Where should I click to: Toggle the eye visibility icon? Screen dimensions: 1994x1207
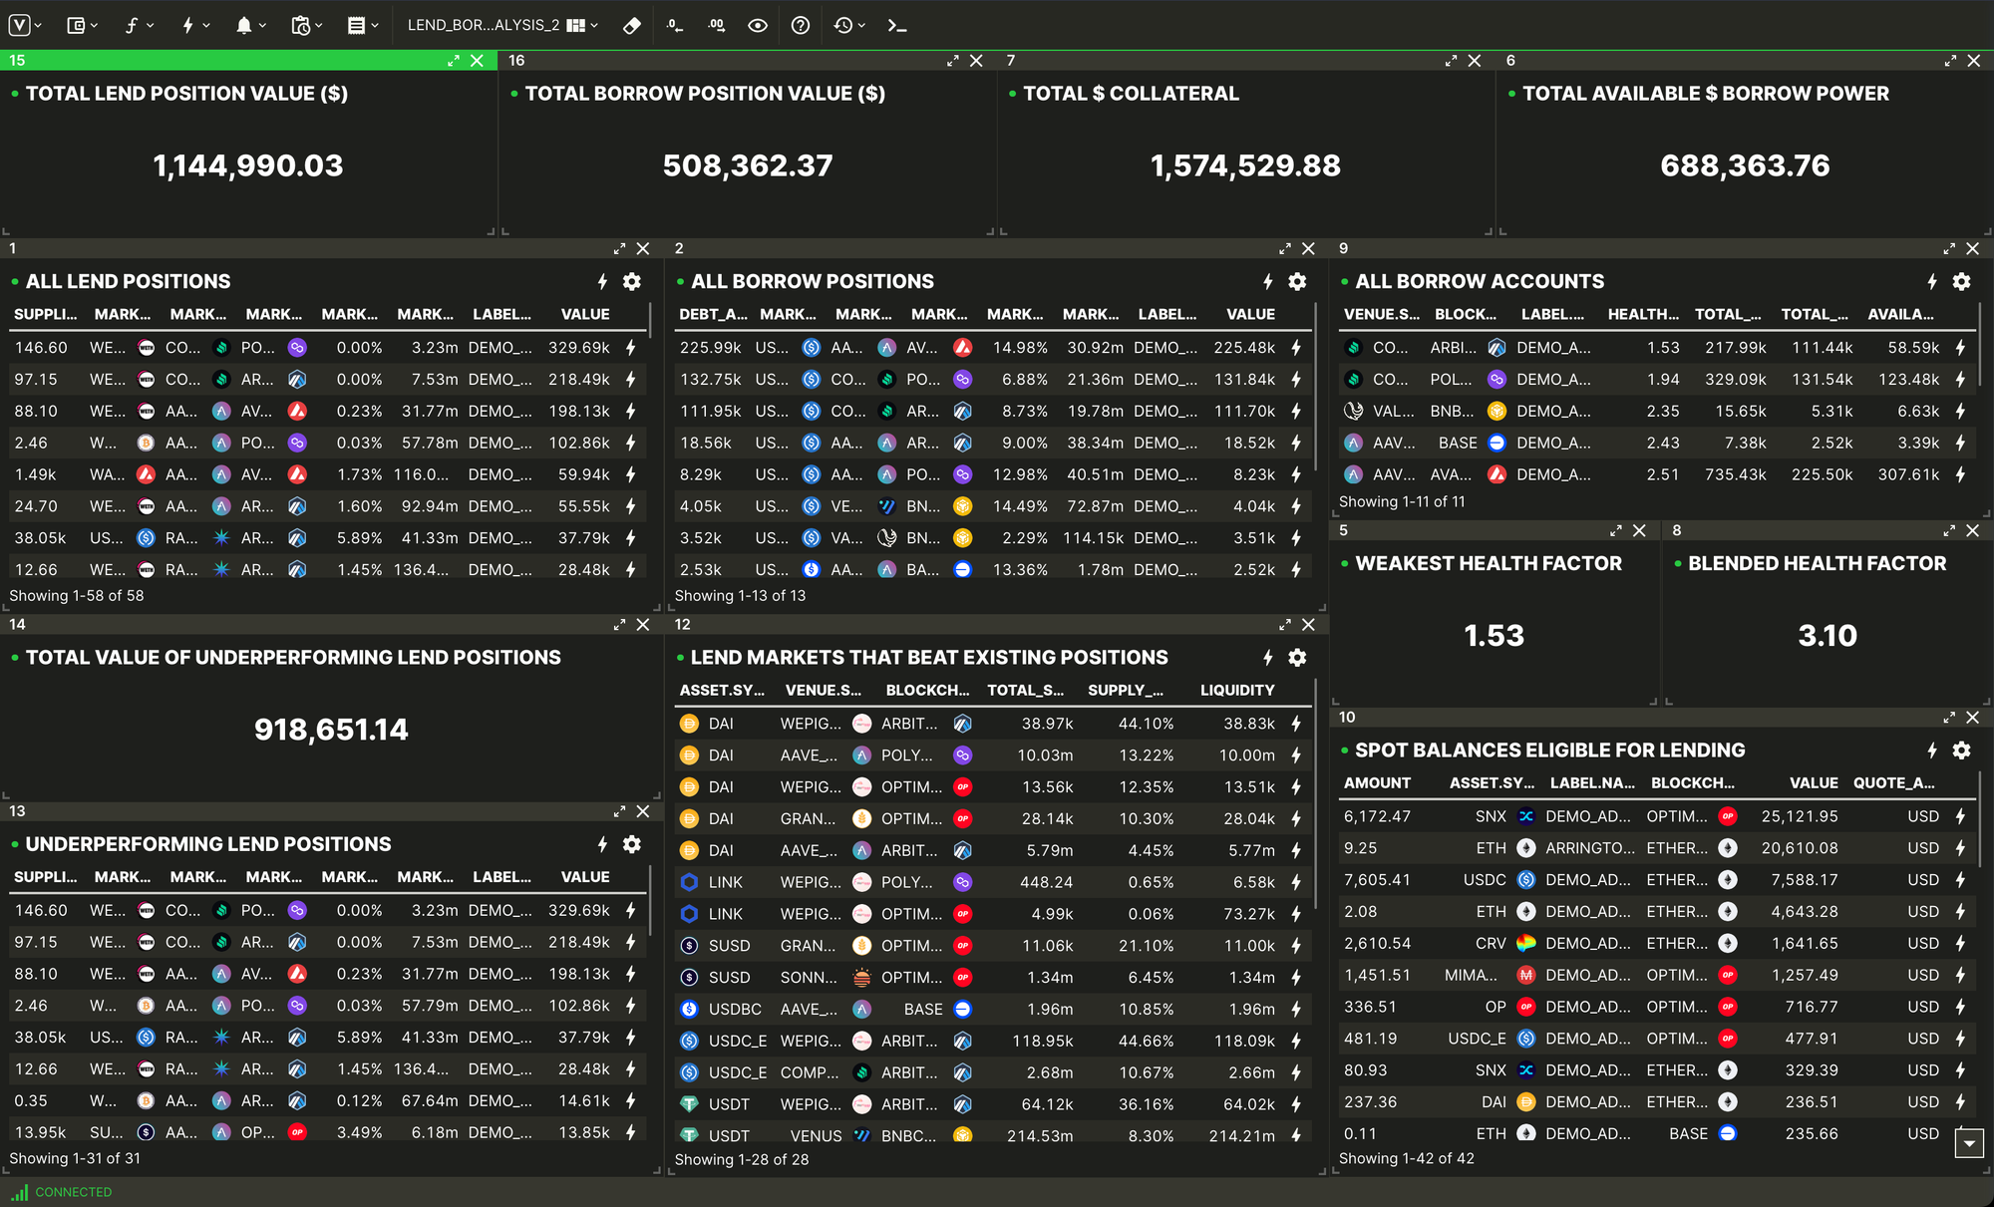758,26
